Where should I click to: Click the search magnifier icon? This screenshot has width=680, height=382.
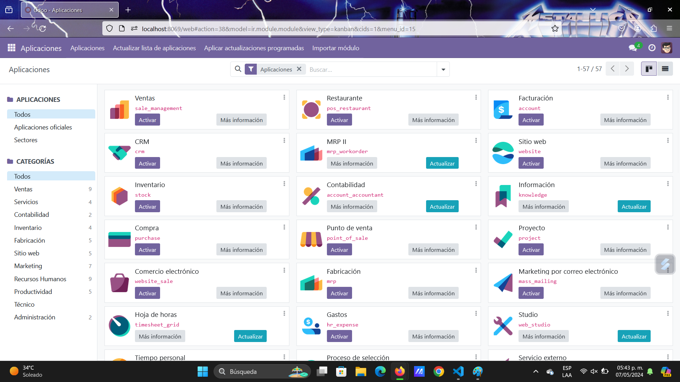coord(238,69)
